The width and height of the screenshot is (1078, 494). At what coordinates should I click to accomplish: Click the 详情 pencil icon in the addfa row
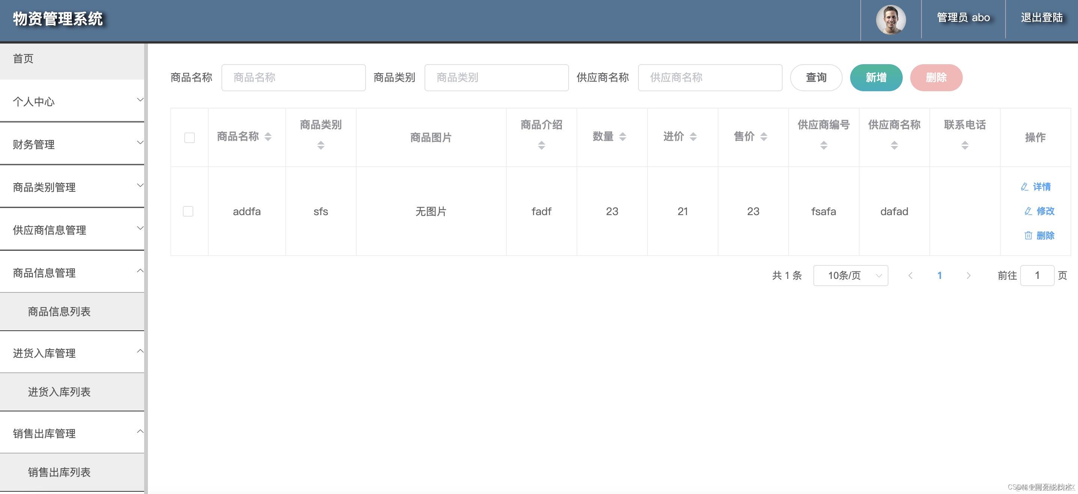click(x=1024, y=187)
